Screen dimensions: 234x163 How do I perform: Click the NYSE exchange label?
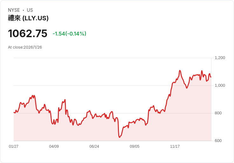[14, 10]
